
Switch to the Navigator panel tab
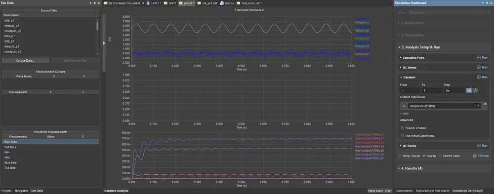pos(21,191)
